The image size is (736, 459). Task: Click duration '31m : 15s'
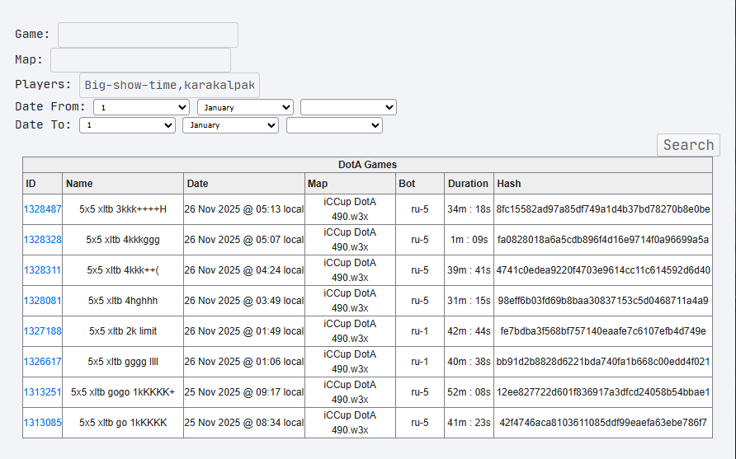pyautogui.click(x=469, y=301)
